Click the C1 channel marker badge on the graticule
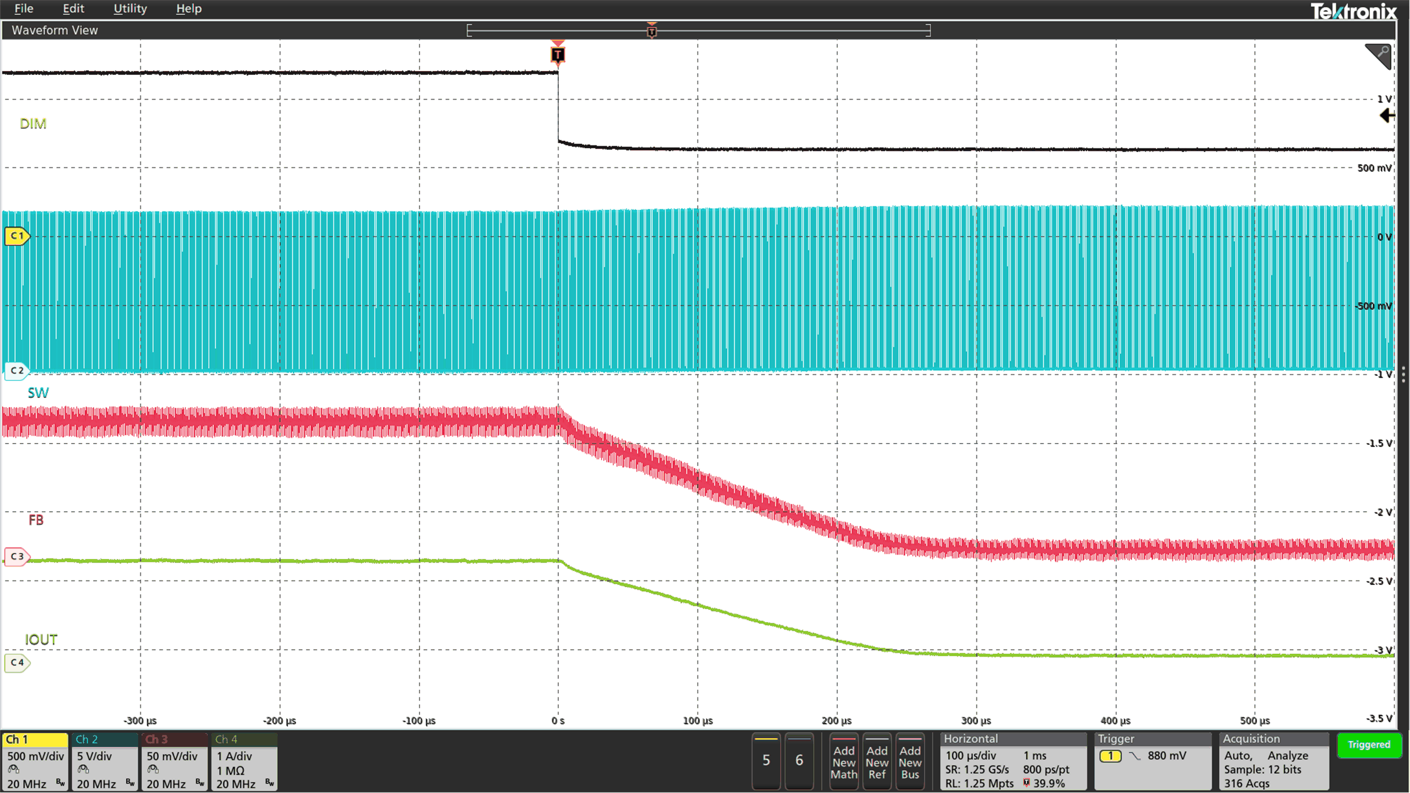This screenshot has width=1410, height=793. pos(16,236)
